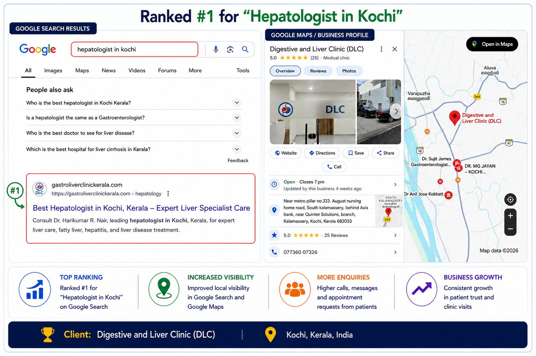536x356 pixels.
Task: Open the more options menu for DLC profile
Action: (382, 49)
